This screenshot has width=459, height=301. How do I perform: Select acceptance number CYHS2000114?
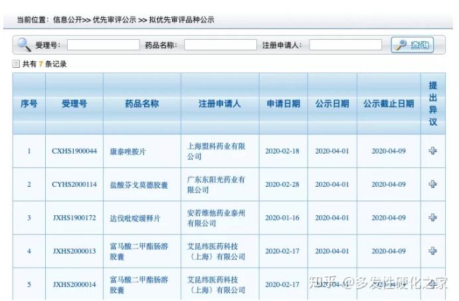(x=74, y=185)
